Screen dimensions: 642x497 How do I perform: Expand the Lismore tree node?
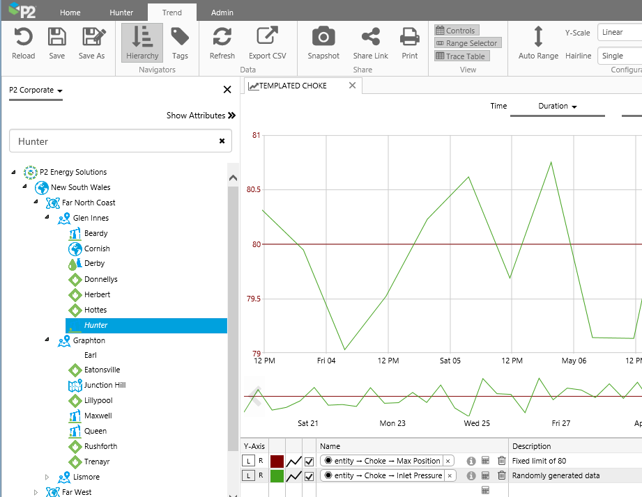pos(48,477)
